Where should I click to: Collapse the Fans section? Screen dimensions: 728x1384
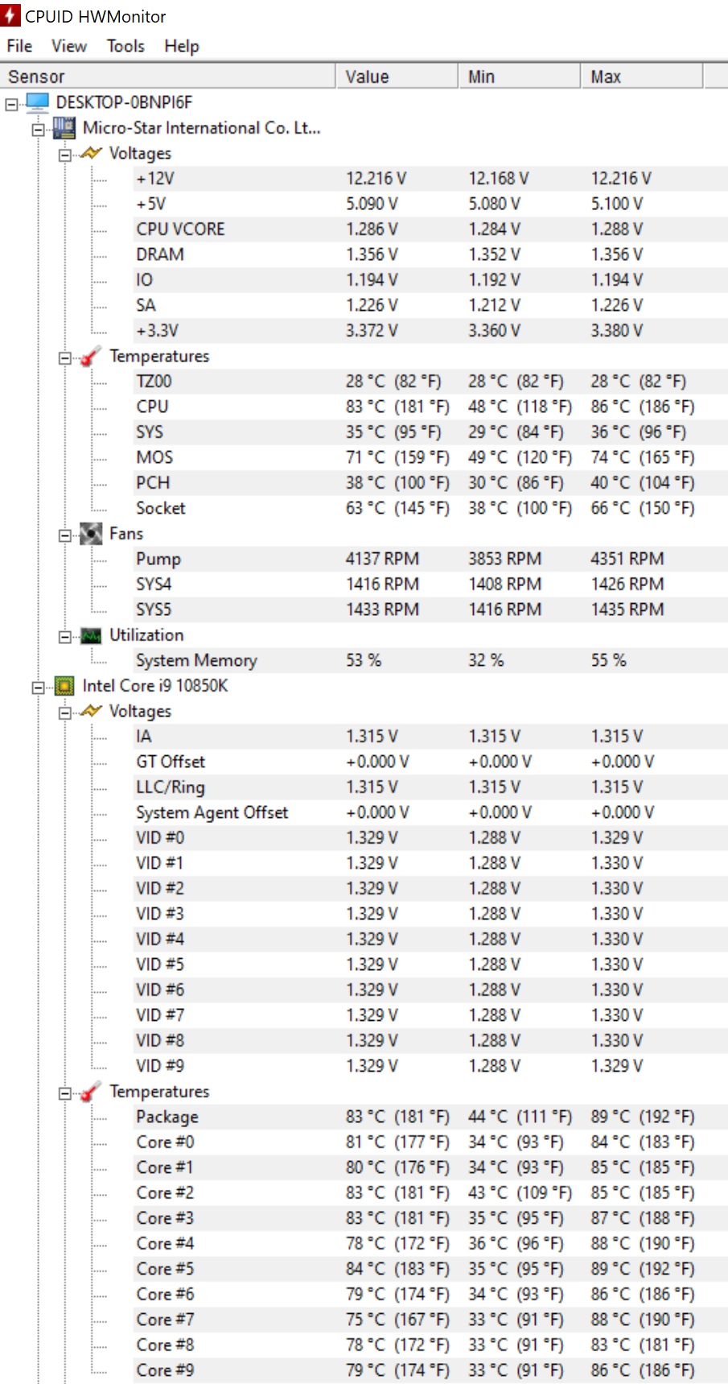click(64, 535)
